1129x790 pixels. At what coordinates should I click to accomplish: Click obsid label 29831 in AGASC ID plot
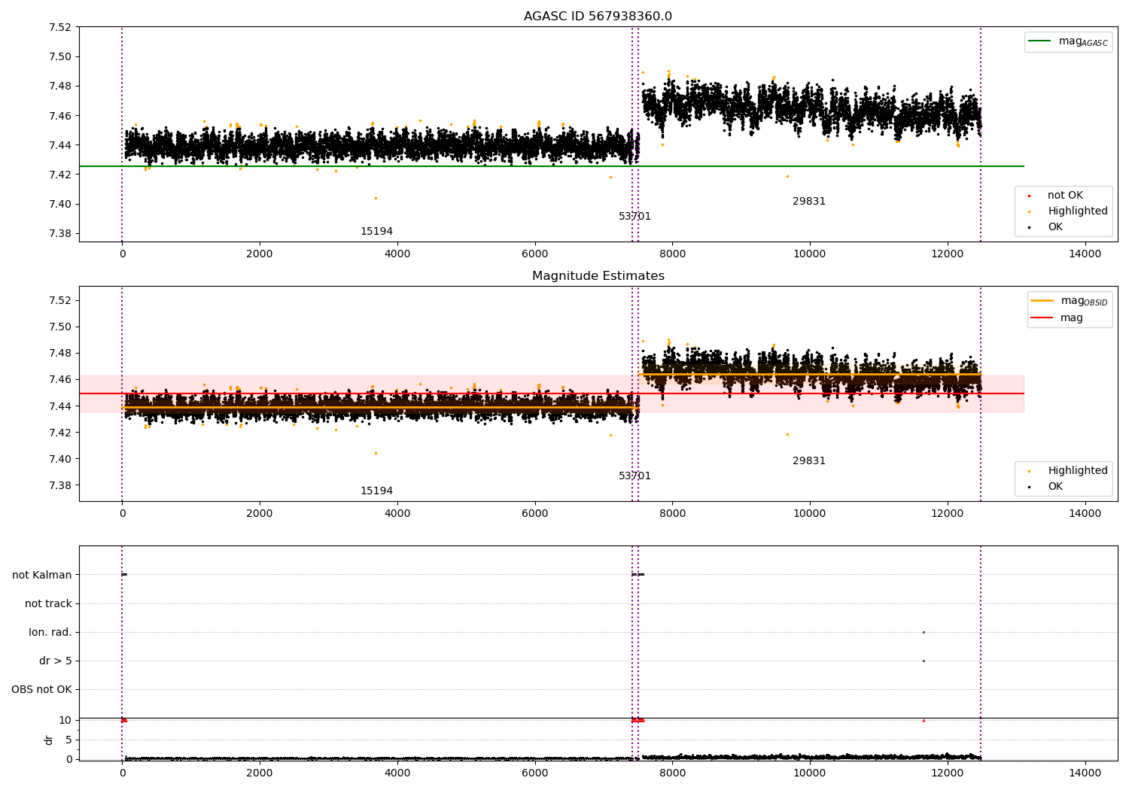(x=809, y=202)
